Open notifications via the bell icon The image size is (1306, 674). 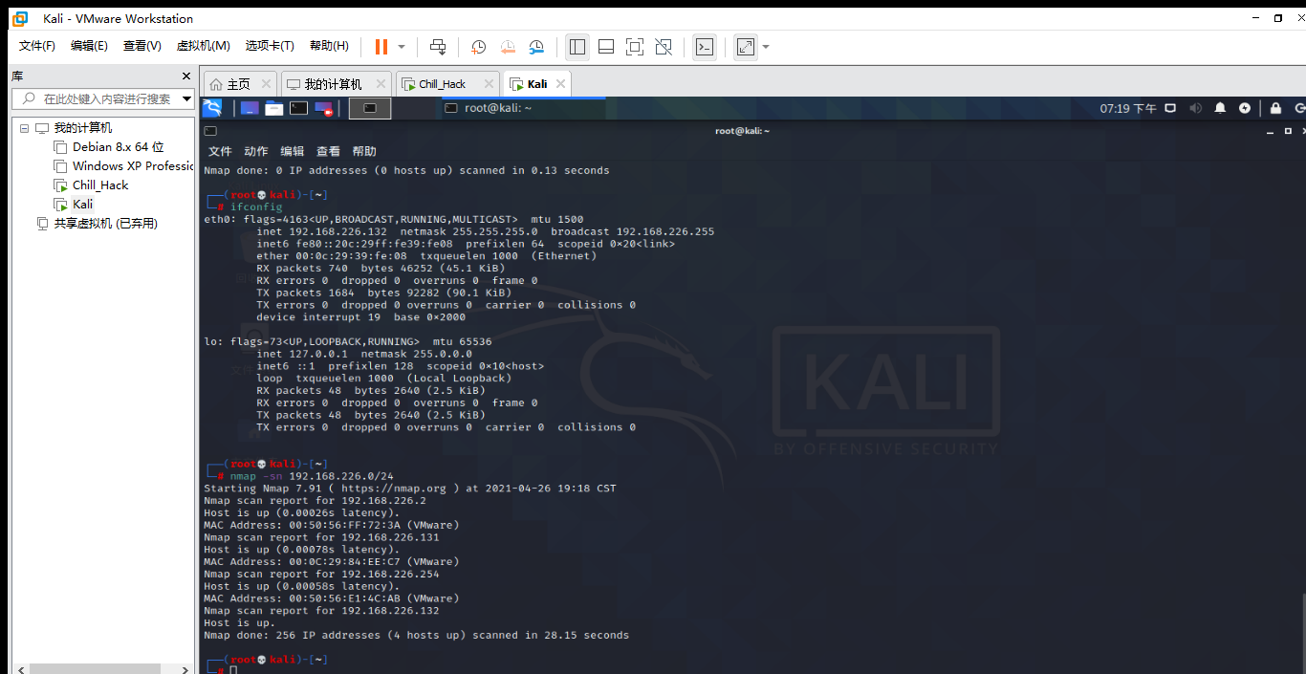point(1220,107)
